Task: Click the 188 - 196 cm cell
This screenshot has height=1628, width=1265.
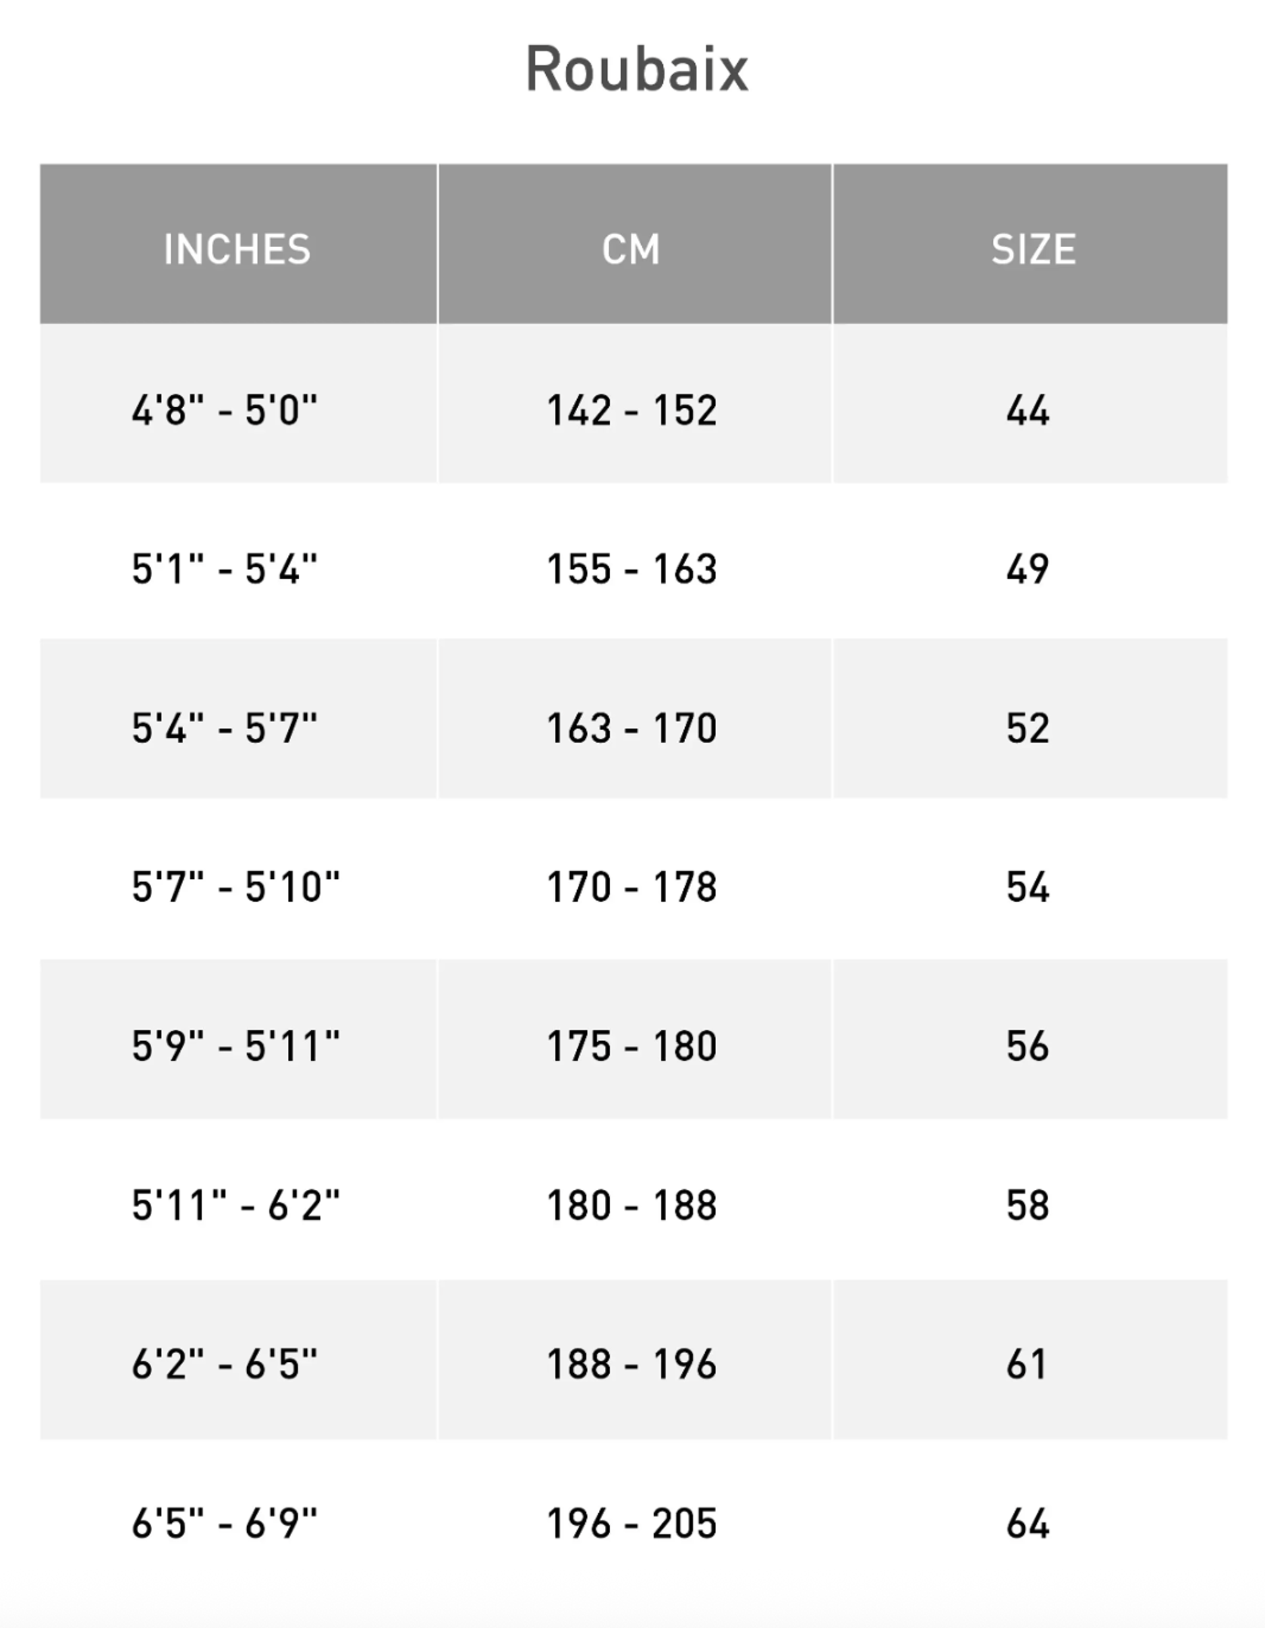Action: point(631,1364)
